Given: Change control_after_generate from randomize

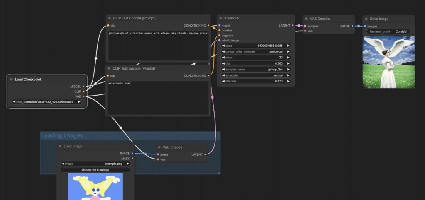Looking at the screenshot, I should pos(256,51).
